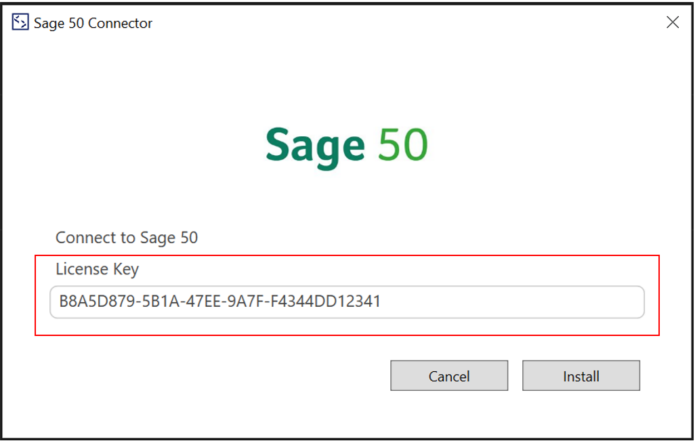Image resolution: width=695 pixels, height=441 pixels.
Task: Click the dark green "Sage" logo word
Action: pyautogui.click(x=315, y=146)
